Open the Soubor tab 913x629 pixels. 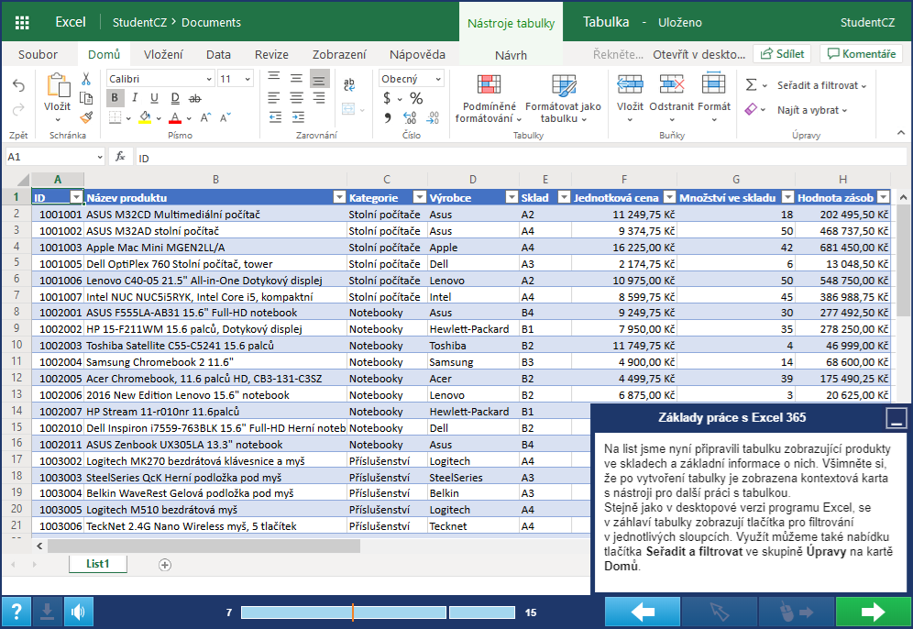coord(38,54)
